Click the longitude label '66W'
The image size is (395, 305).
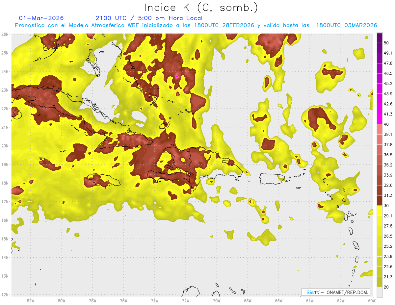pos(279,301)
